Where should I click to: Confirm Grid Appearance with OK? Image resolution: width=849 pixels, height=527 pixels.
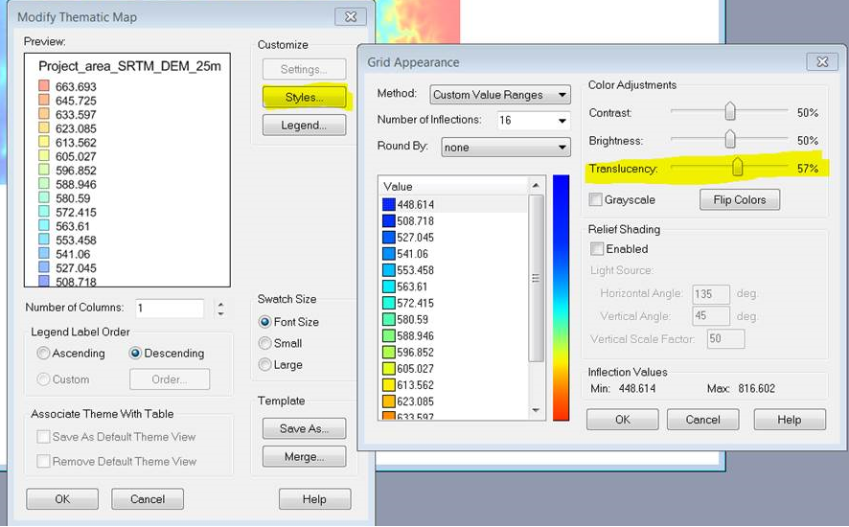[x=623, y=420]
